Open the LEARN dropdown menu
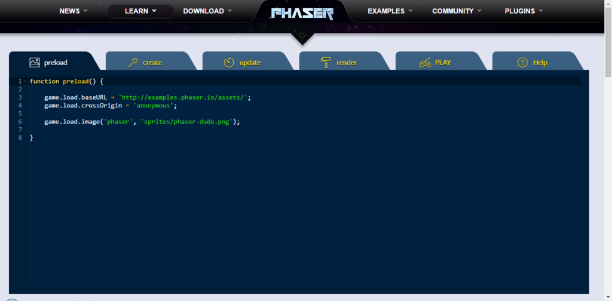This screenshot has height=301, width=612. [140, 11]
